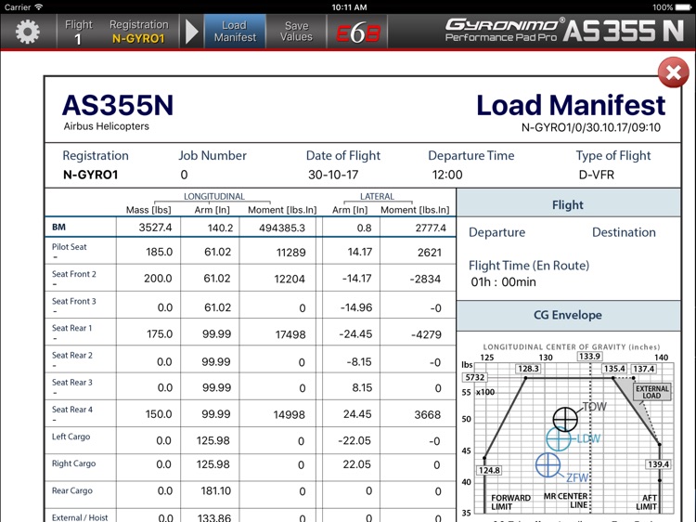Tap the Wi-Fi icon in status bar

click(x=39, y=7)
